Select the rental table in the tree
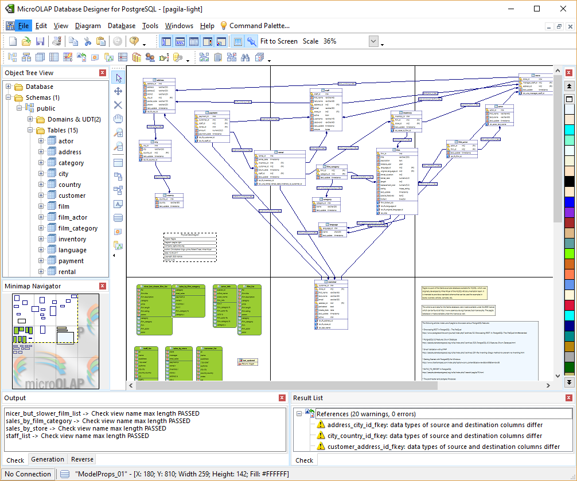 pyautogui.click(x=67, y=272)
